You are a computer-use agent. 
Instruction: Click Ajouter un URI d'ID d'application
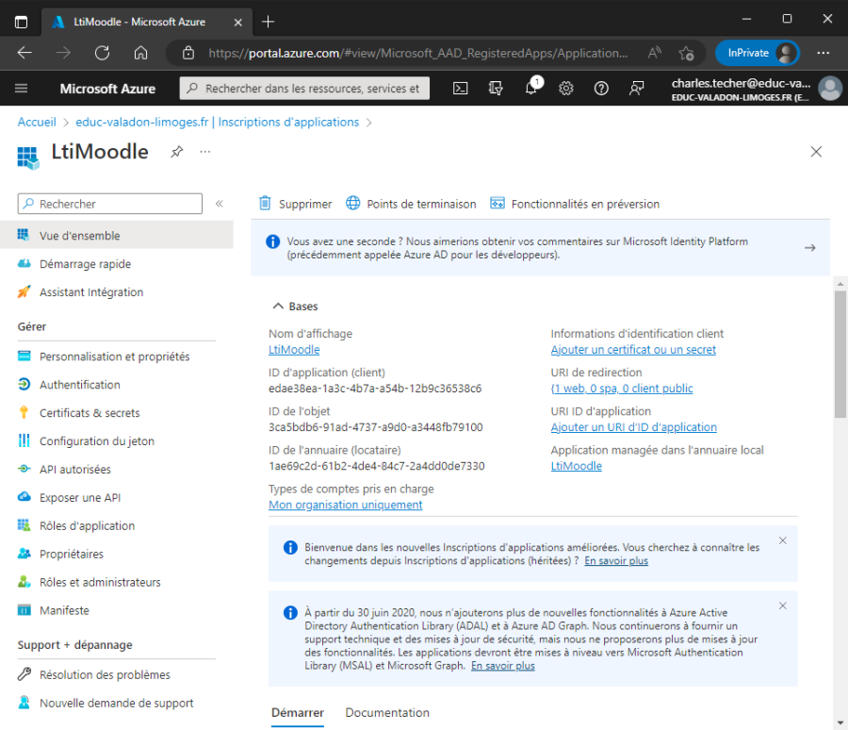634,426
